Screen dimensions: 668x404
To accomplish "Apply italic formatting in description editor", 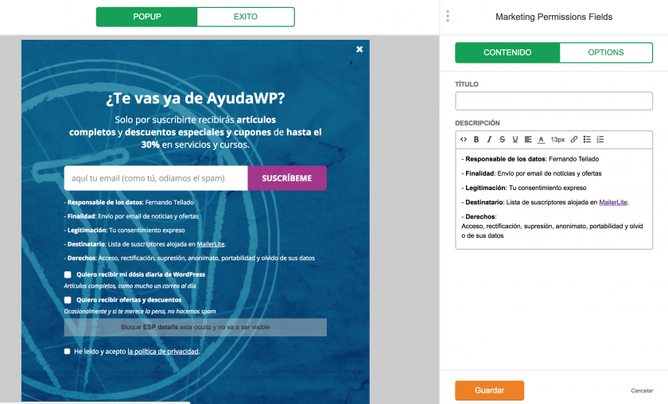I will (489, 139).
